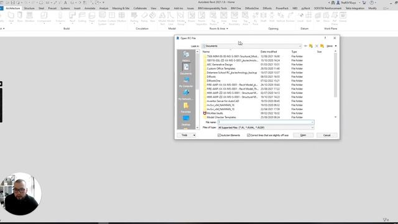The width and height of the screenshot is (398, 224).
Task: Select the Desktop place icon
Action: tap(186, 121)
